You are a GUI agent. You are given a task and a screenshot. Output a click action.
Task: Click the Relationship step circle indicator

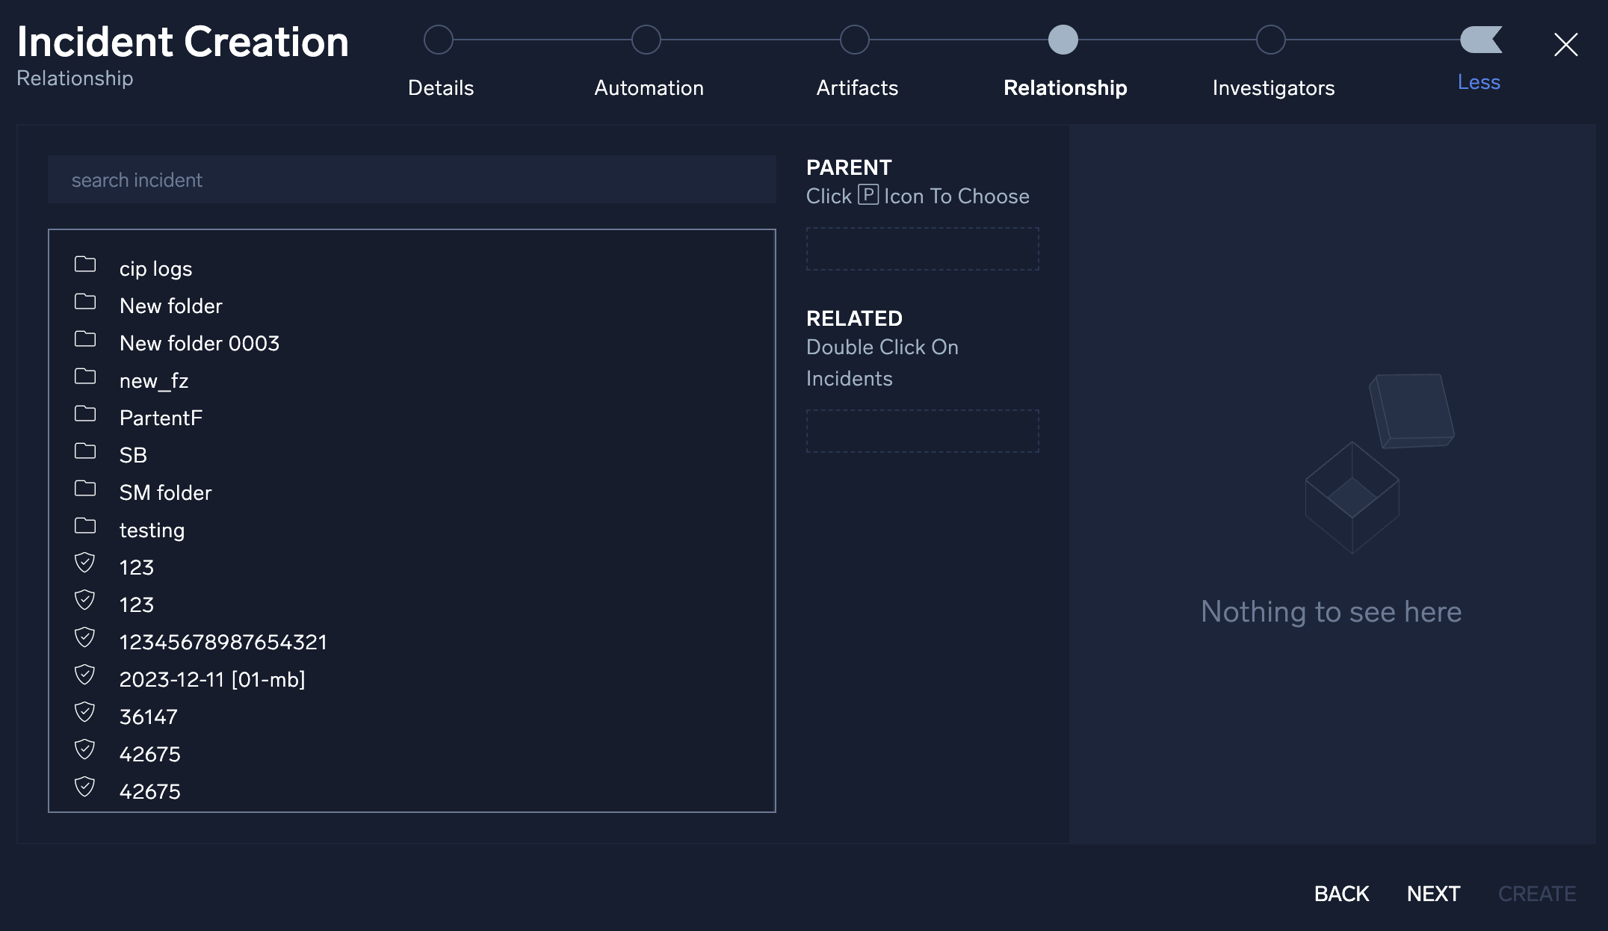click(1064, 40)
